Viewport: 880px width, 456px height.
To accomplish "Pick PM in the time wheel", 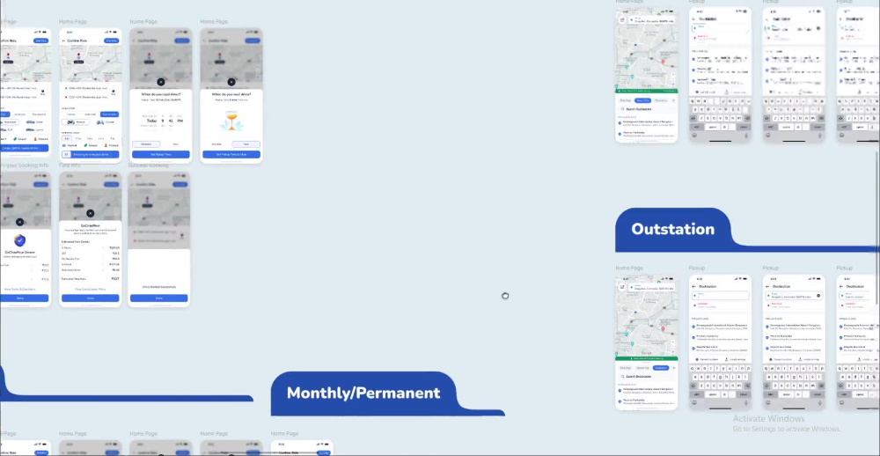I will [180, 121].
